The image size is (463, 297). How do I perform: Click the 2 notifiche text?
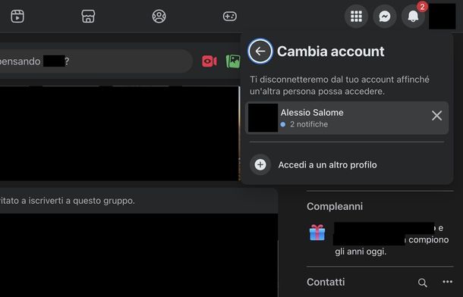(309, 124)
